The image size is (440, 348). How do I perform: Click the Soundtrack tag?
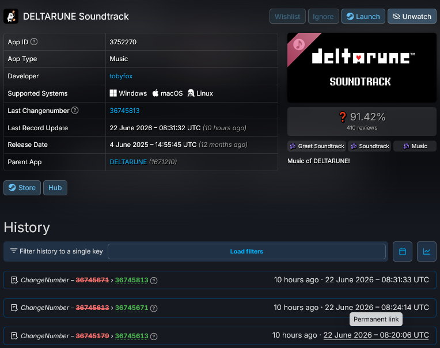coord(370,146)
